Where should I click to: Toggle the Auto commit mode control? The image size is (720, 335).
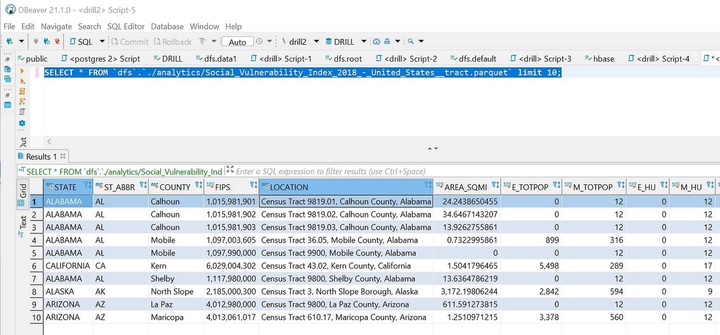click(238, 41)
